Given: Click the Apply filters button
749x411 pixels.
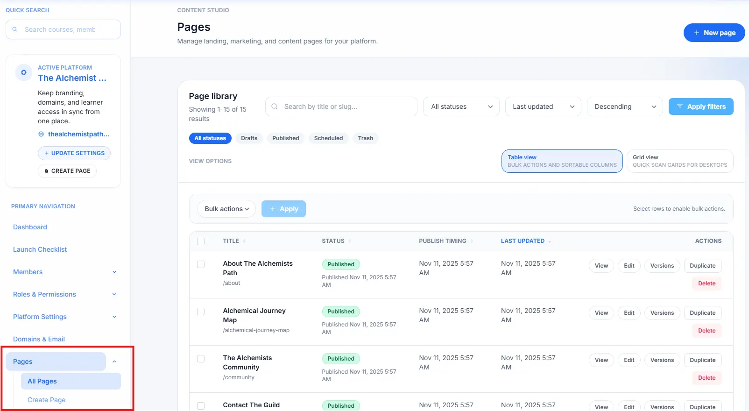Looking at the screenshot, I should (701, 106).
